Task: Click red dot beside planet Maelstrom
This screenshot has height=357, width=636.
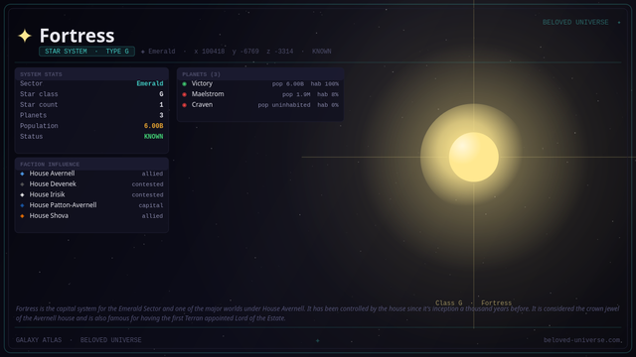Action: coord(184,94)
